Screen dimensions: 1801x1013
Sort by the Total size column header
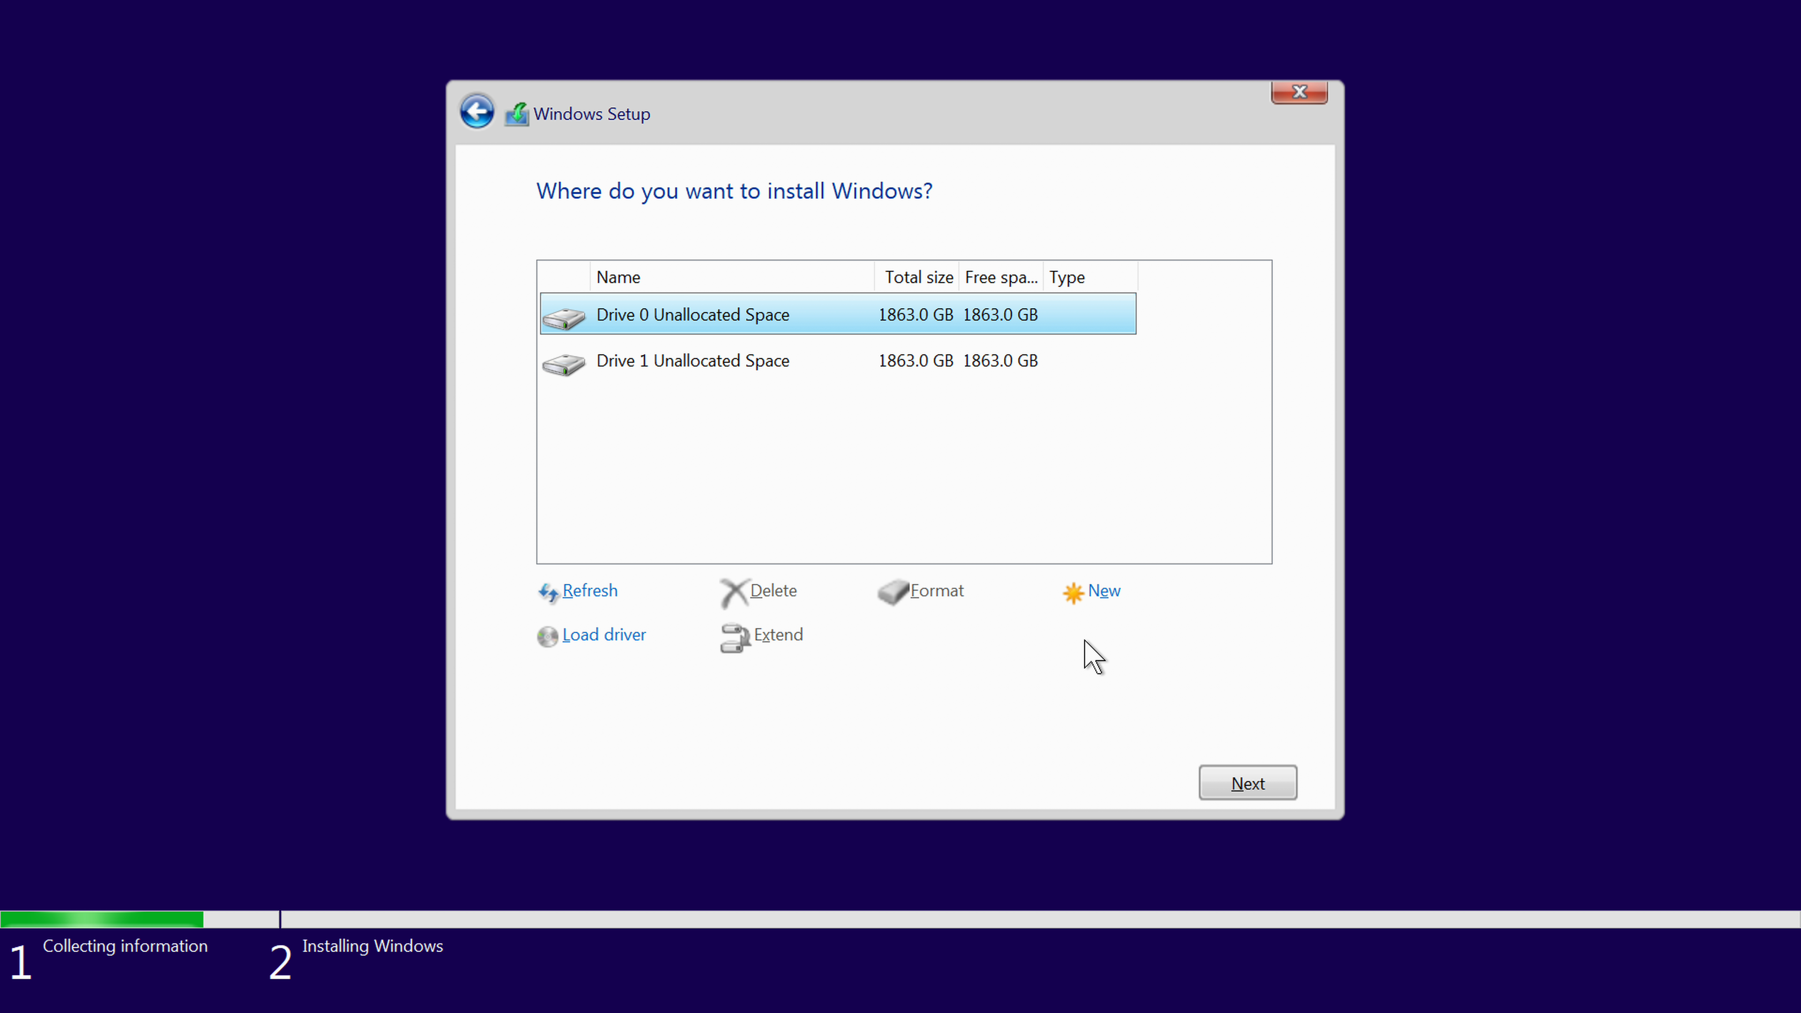[916, 277]
